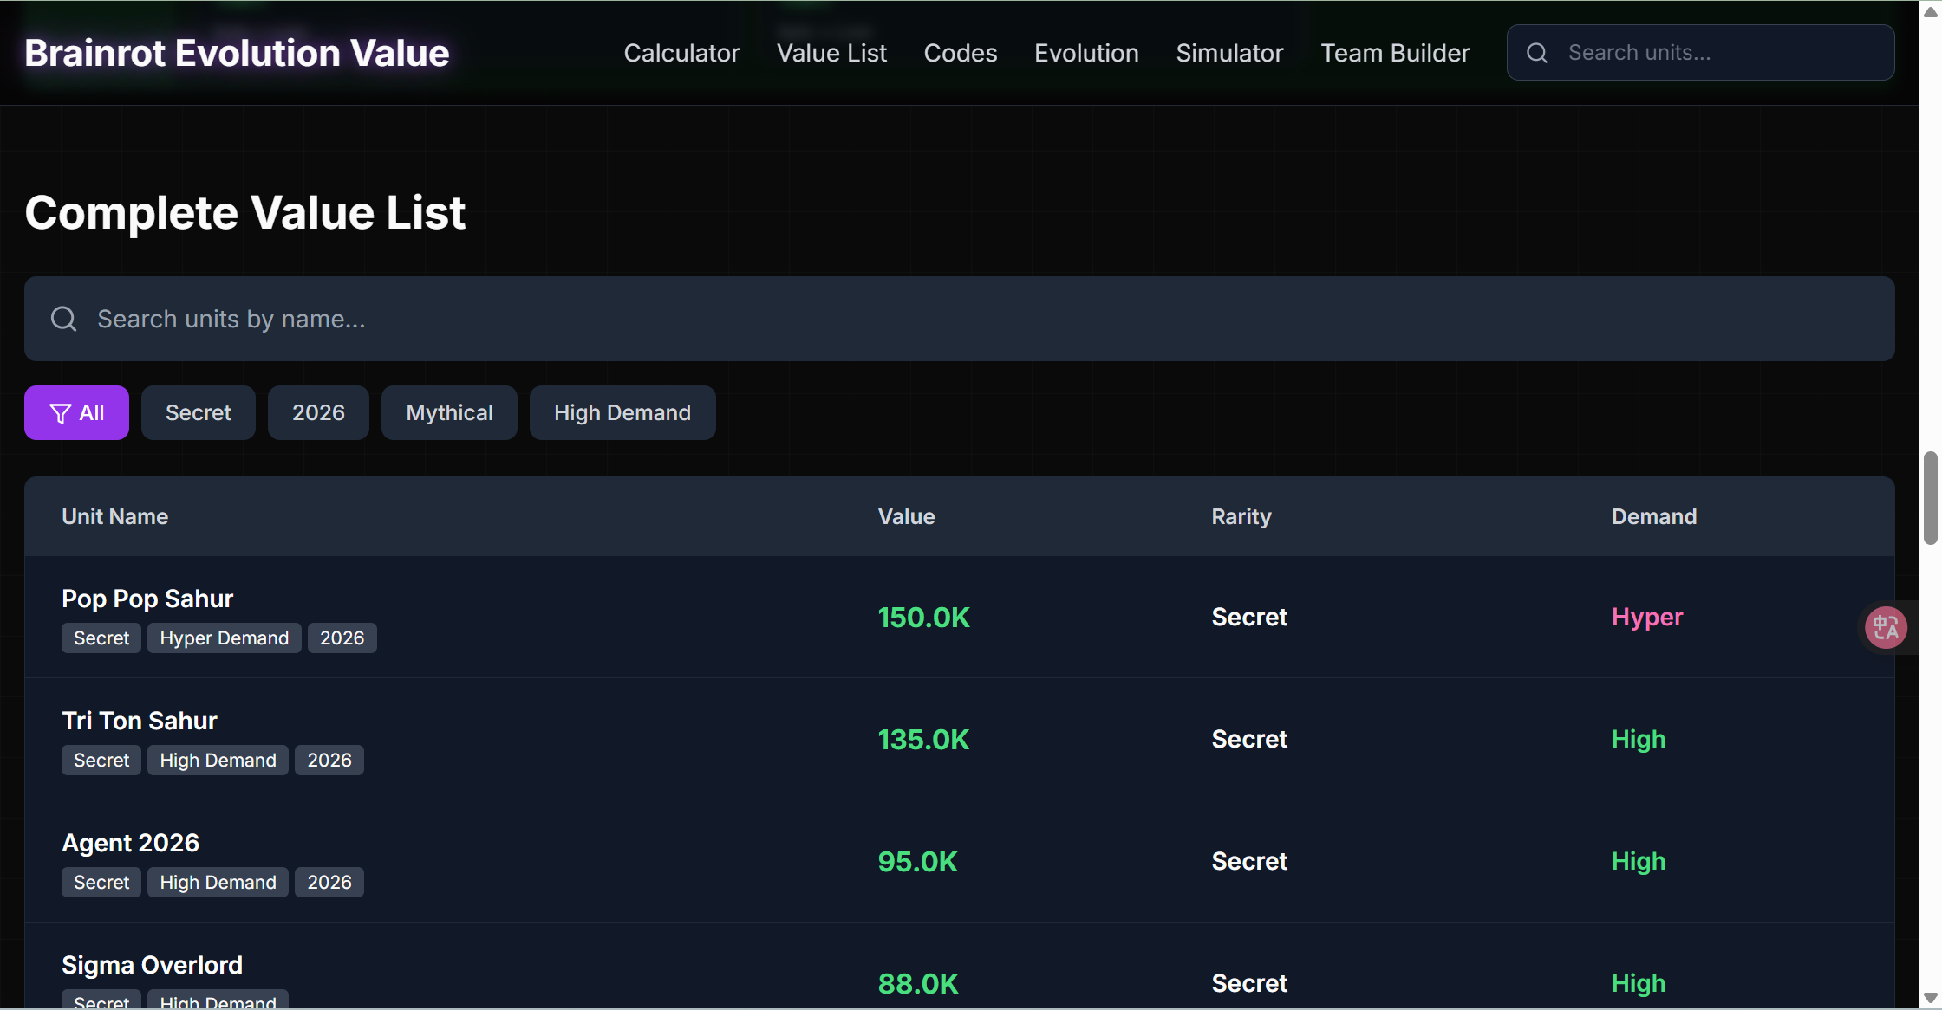Viewport: 1942px width, 1010px height.
Task: Click the Pop Pop Sahur unit name
Action: click(x=147, y=598)
